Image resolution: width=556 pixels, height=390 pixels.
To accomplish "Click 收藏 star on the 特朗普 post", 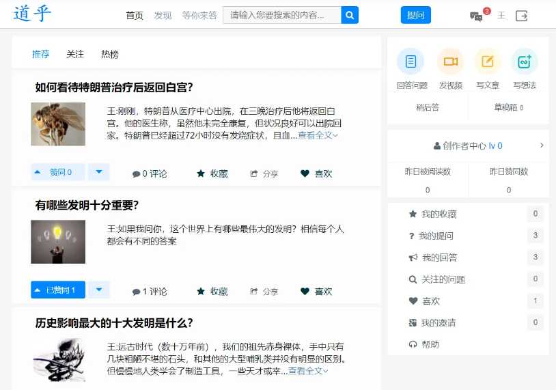I will 212,173.
